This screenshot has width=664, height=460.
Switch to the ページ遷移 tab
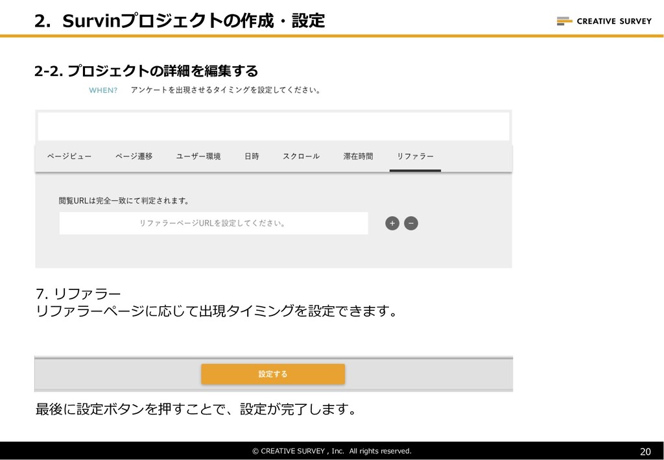[134, 156]
